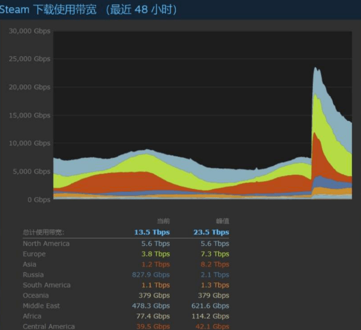
Task: Click the North America region label
Action: point(46,244)
